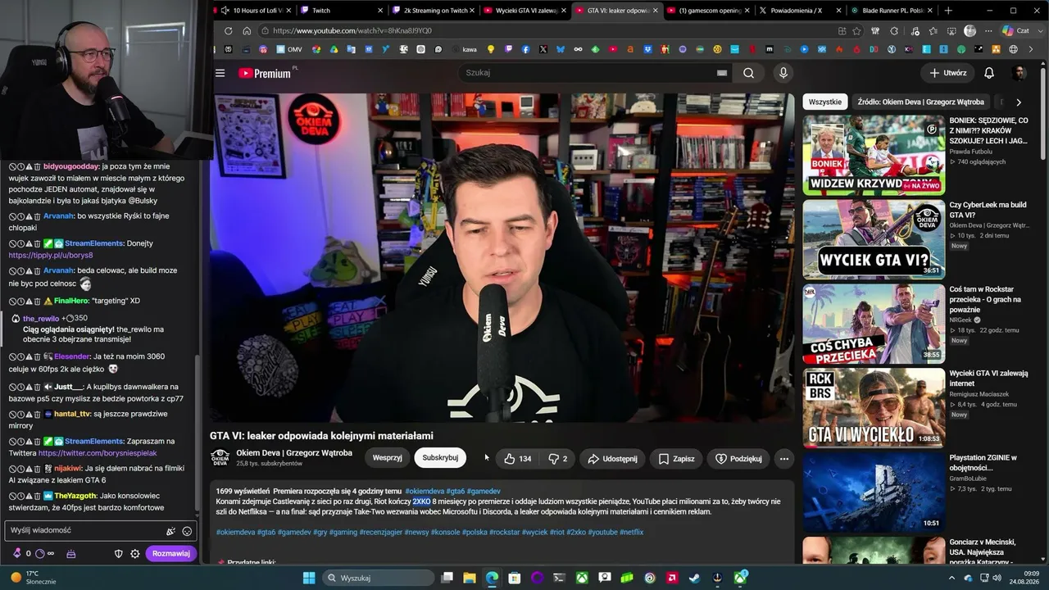Open Okiem Deva channel avatar
Screen dimensions: 1049x590
(220, 458)
